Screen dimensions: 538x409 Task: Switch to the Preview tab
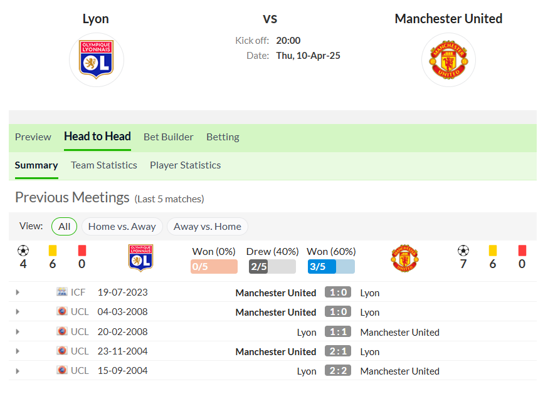tap(33, 137)
